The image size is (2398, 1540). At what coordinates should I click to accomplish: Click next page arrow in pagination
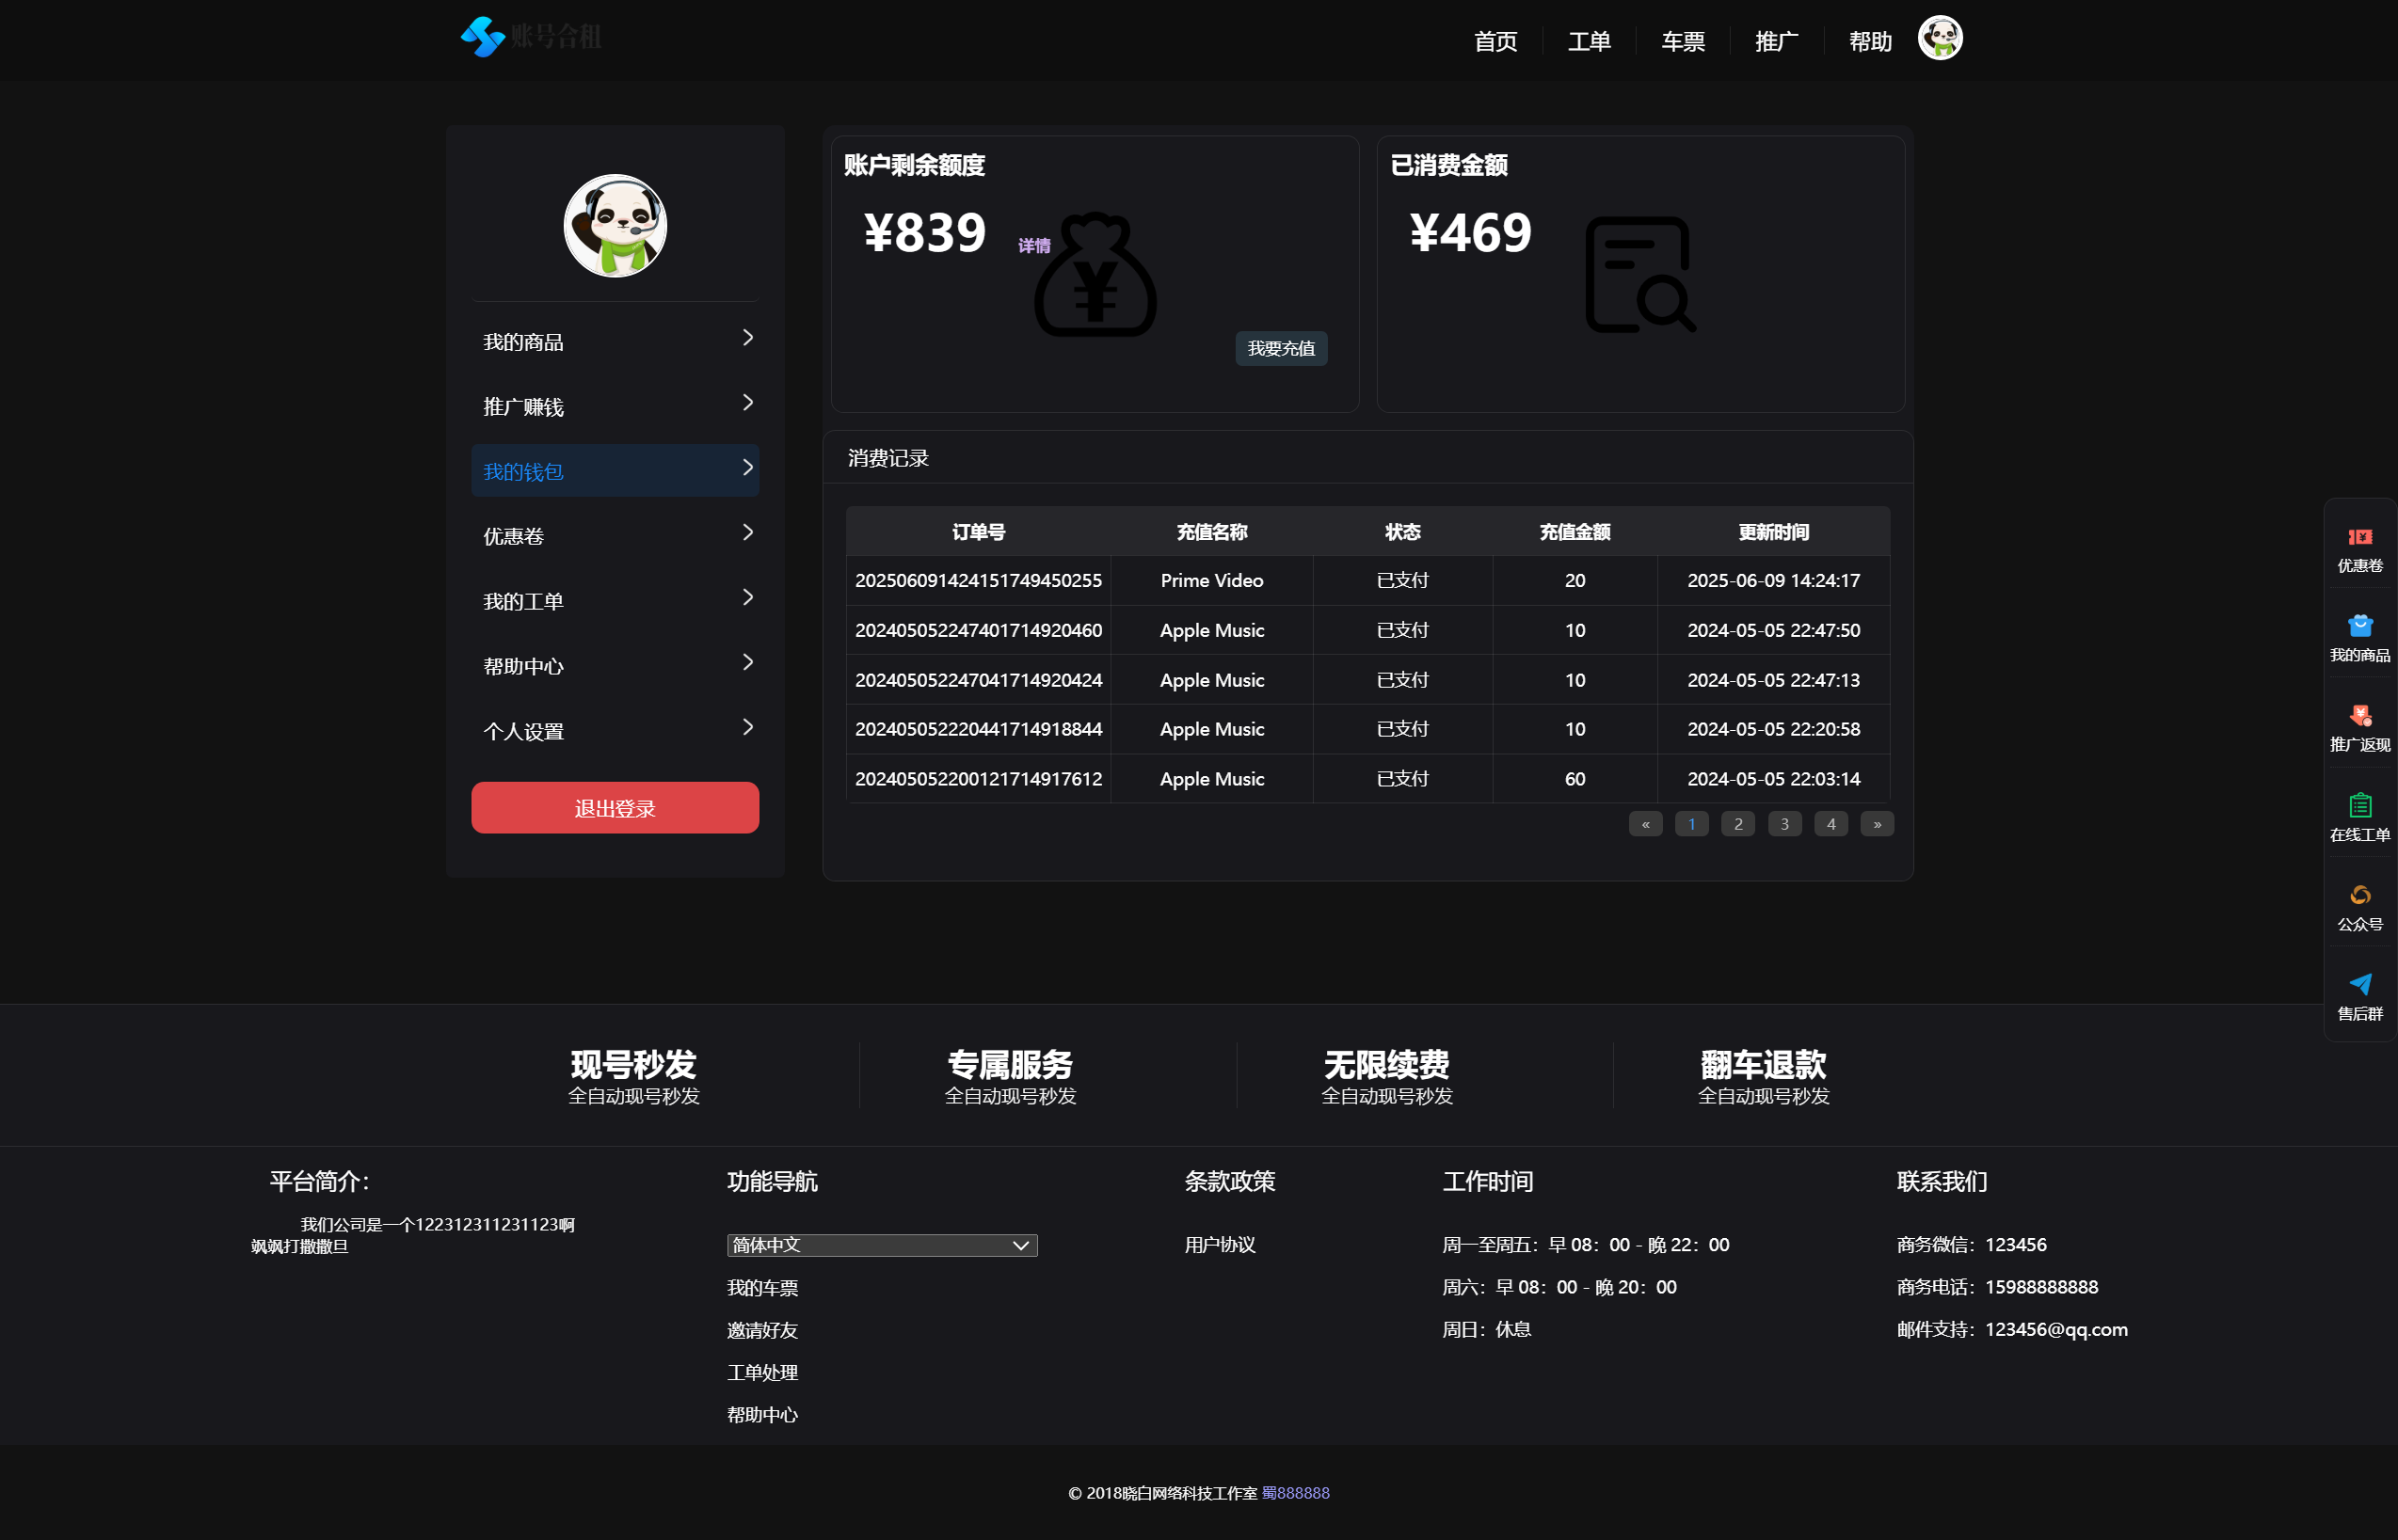point(1877,824)
